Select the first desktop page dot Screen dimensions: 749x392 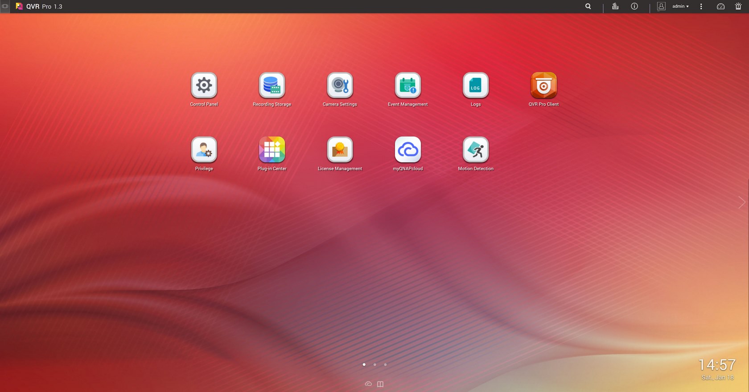click(x=364, y=364)
